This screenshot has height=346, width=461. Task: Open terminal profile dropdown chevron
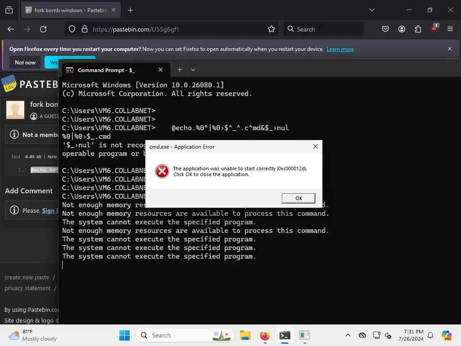click(193, 70)
